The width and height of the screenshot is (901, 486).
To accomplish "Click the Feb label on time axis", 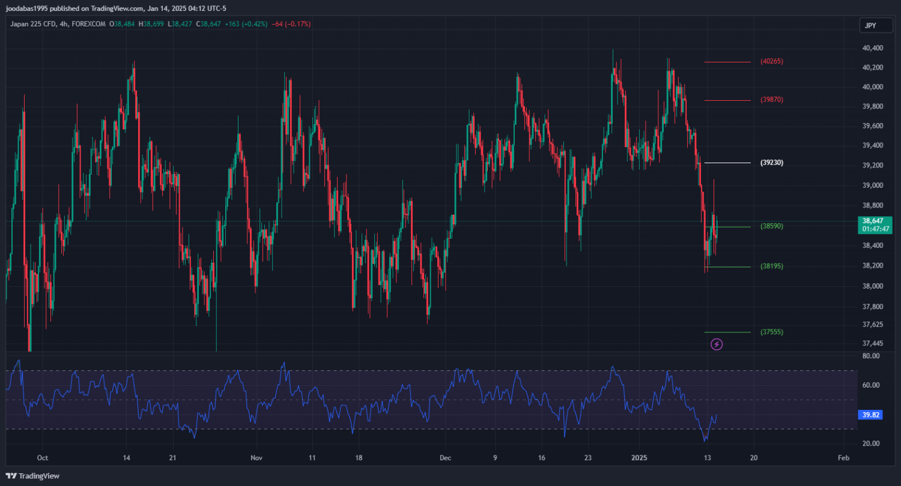I will pyautogui.click(x=843, y=457).
